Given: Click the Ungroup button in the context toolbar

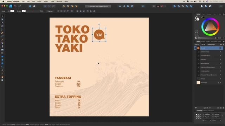Looking at the screenshot, I should coord(50,11).
